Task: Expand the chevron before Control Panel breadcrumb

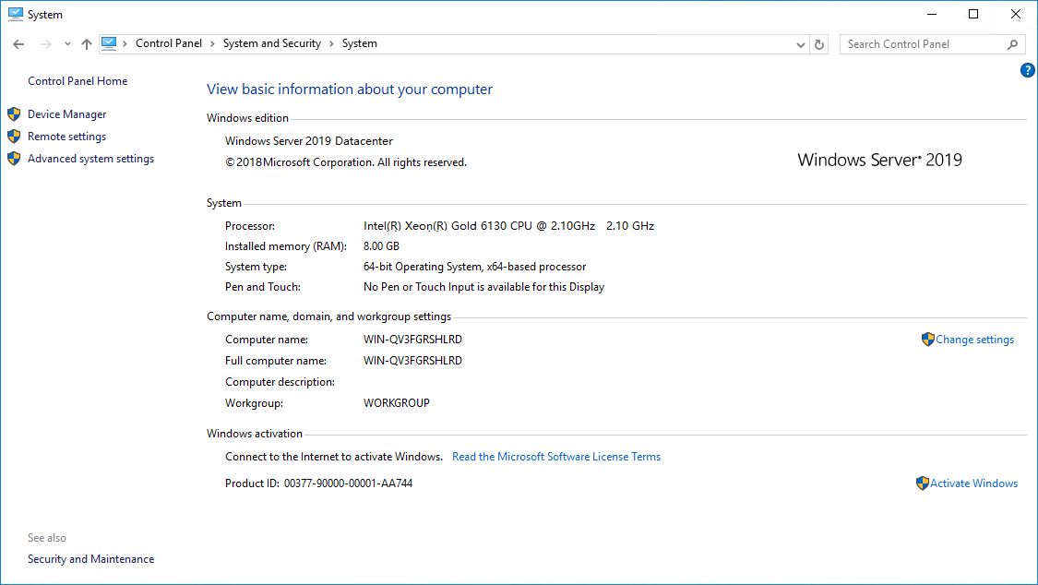Action: [125, 43]
